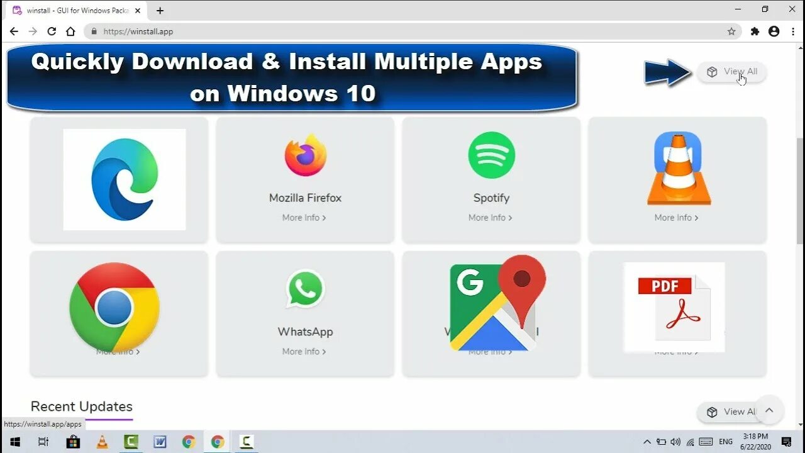The width and height of the screenshot is (805, 453).
Task: Select the Spotify app title
Action: coord(491,198)
